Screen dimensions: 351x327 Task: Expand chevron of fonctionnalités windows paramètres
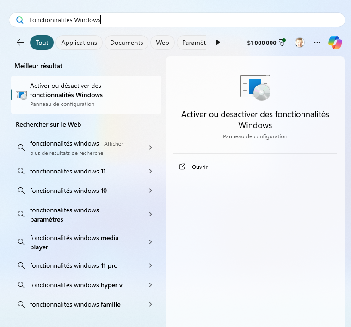click(151, 214)
